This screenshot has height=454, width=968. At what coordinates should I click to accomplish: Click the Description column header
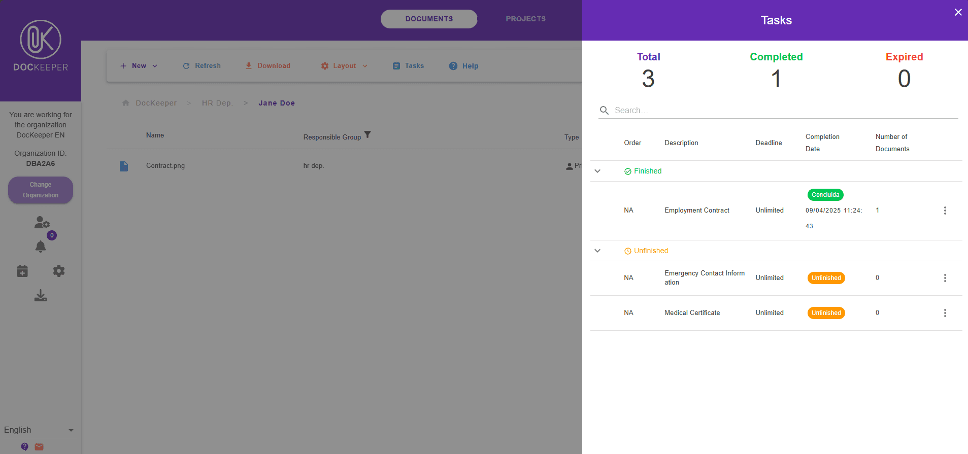tap(681, 143)
